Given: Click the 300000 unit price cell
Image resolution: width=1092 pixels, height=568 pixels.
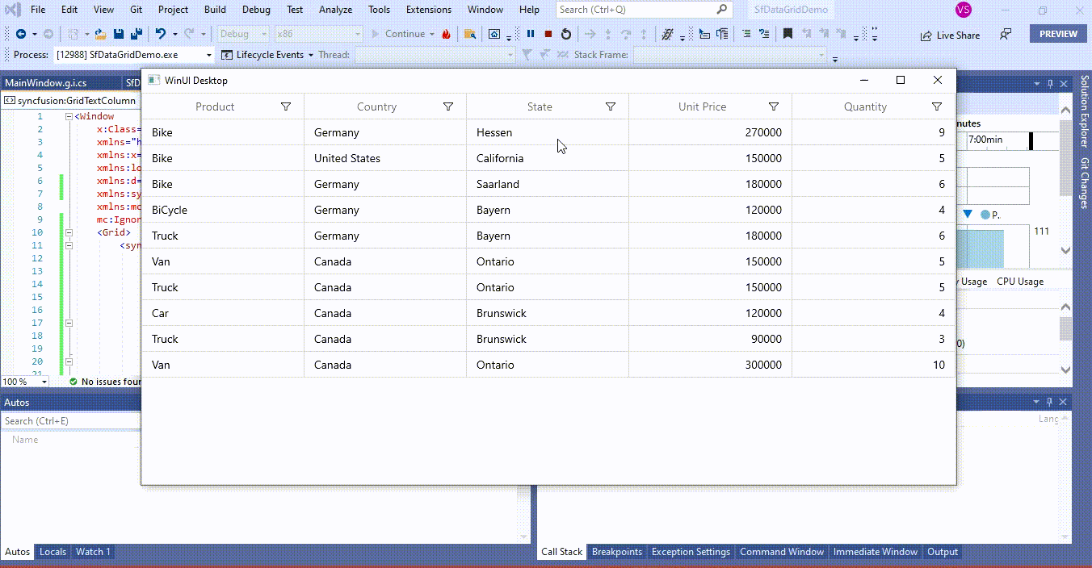Looking at the screenshot, I should tap(710, 365).
